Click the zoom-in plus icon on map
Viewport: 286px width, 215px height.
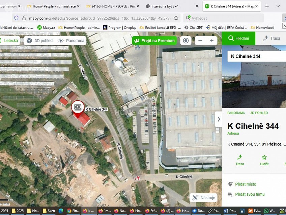211,40
